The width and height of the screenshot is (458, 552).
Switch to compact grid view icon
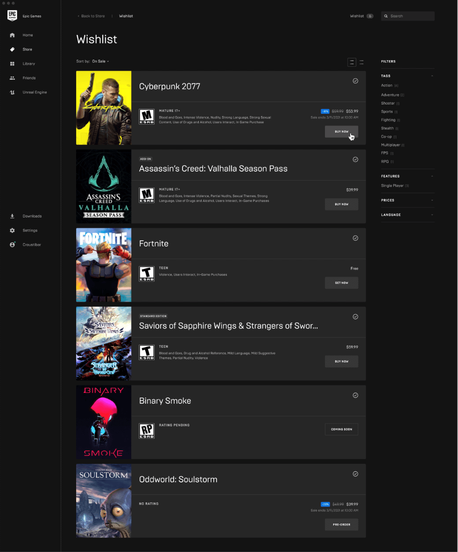(362, 62)
